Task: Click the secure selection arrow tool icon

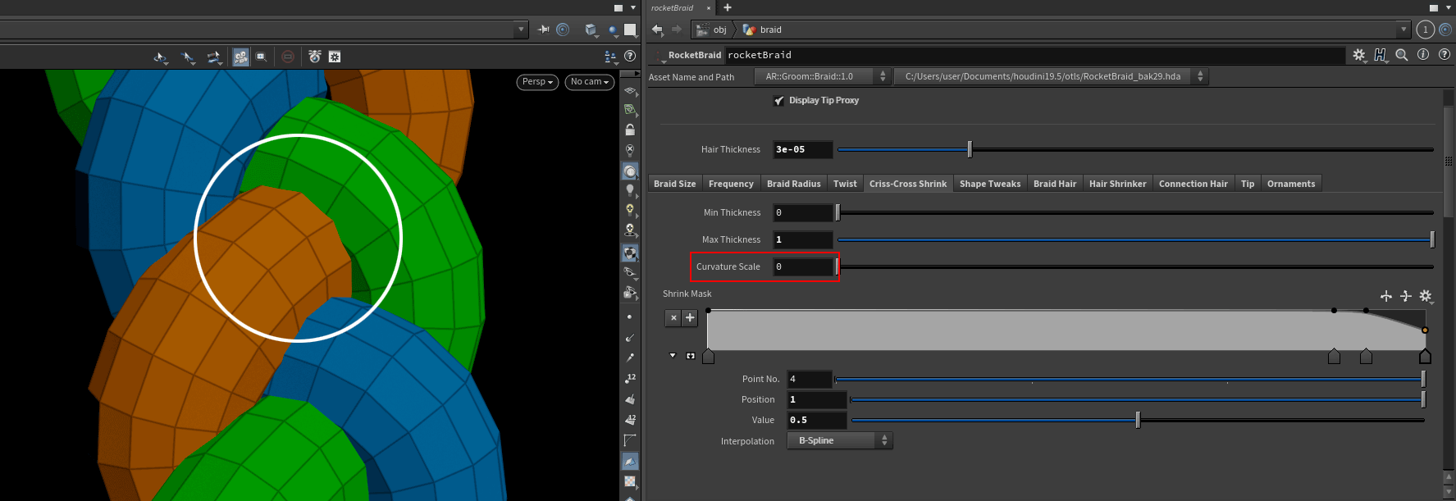Action: tap(188, 57)
